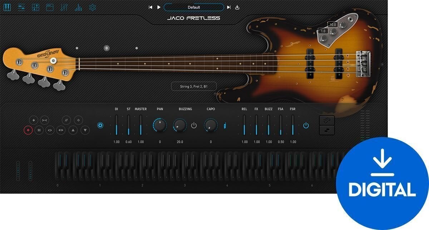Load the next preset arrow
429x230 pixels.
229,7
